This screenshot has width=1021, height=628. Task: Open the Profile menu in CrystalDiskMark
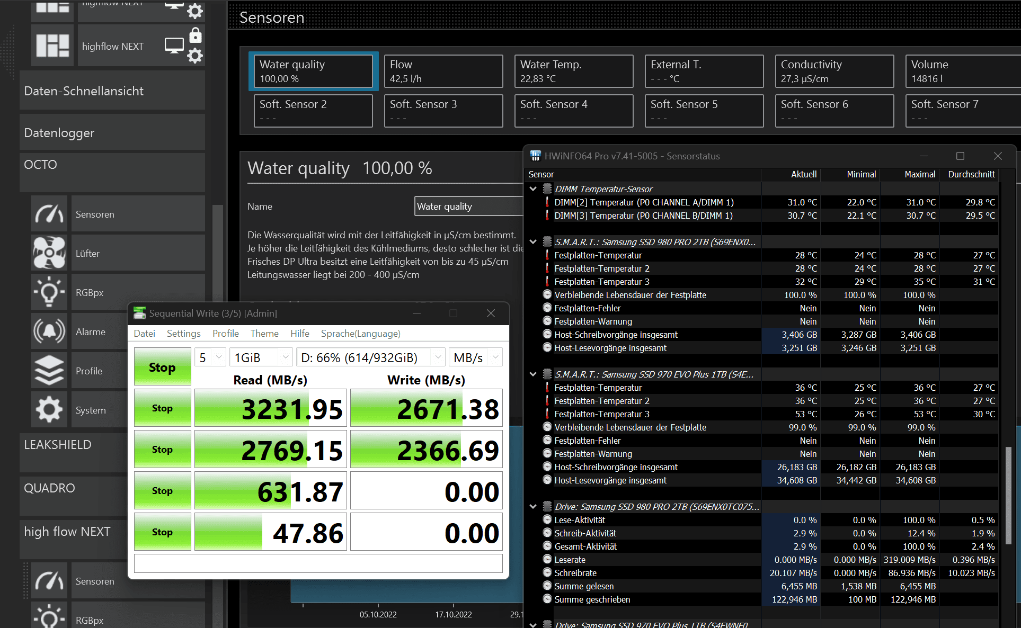point(226,333)
